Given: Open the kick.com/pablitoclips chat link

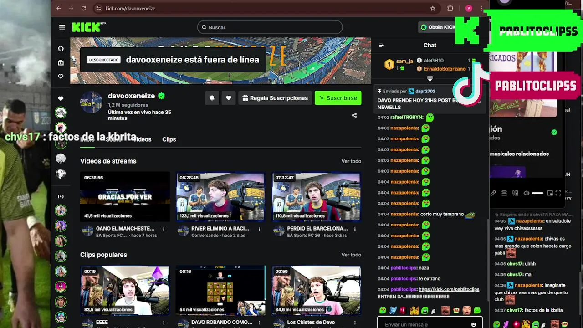Looking at the screenshot, I should [x=449, y=289].
